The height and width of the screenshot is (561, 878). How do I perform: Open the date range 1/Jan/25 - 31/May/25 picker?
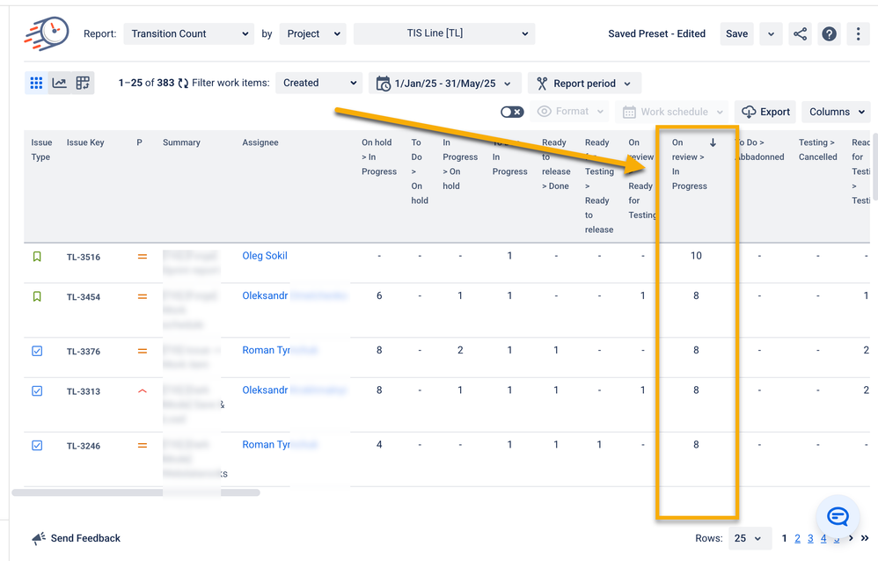tap(444, 83)
